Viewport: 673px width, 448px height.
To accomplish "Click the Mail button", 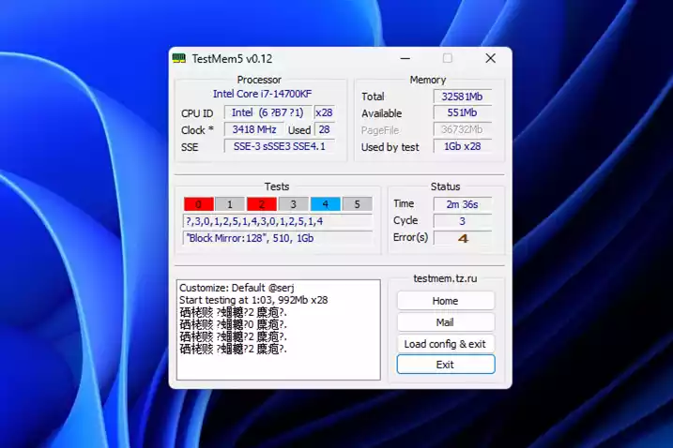I will click(446, 322).
